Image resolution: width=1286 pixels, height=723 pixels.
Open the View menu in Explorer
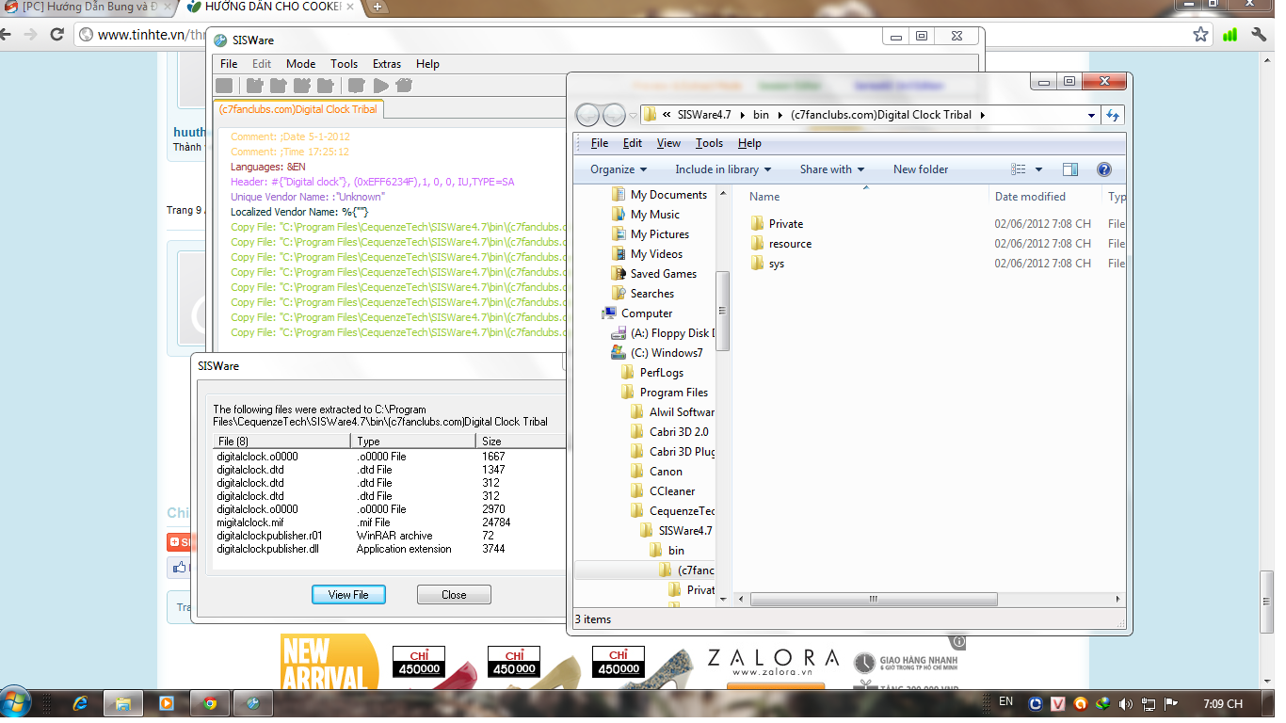[668, 143]
